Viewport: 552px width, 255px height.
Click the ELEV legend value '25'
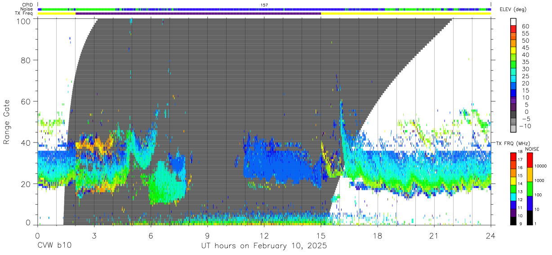(x=525, y=76)
